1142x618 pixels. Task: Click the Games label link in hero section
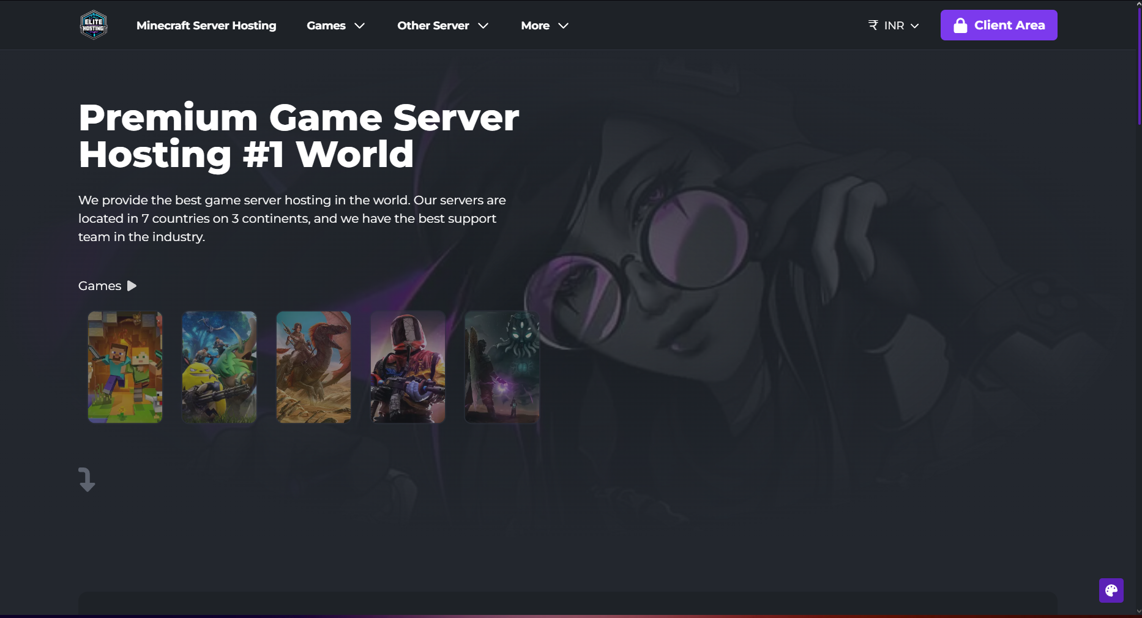100,286
